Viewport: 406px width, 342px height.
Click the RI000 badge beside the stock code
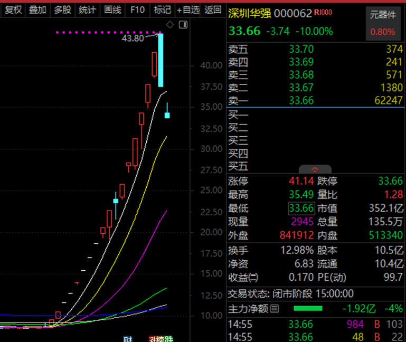323,13
